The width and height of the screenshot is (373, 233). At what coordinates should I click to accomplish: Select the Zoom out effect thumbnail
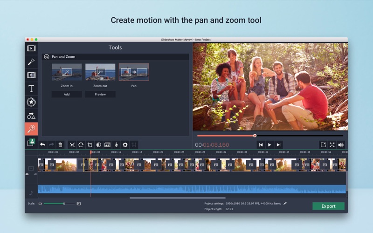(100, 72)
